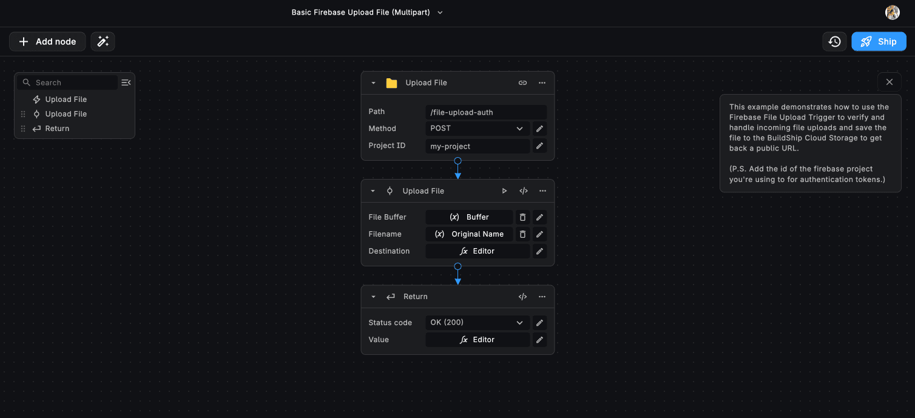
Task: Delete the Original Name variable from Filename
Action: 522,234
